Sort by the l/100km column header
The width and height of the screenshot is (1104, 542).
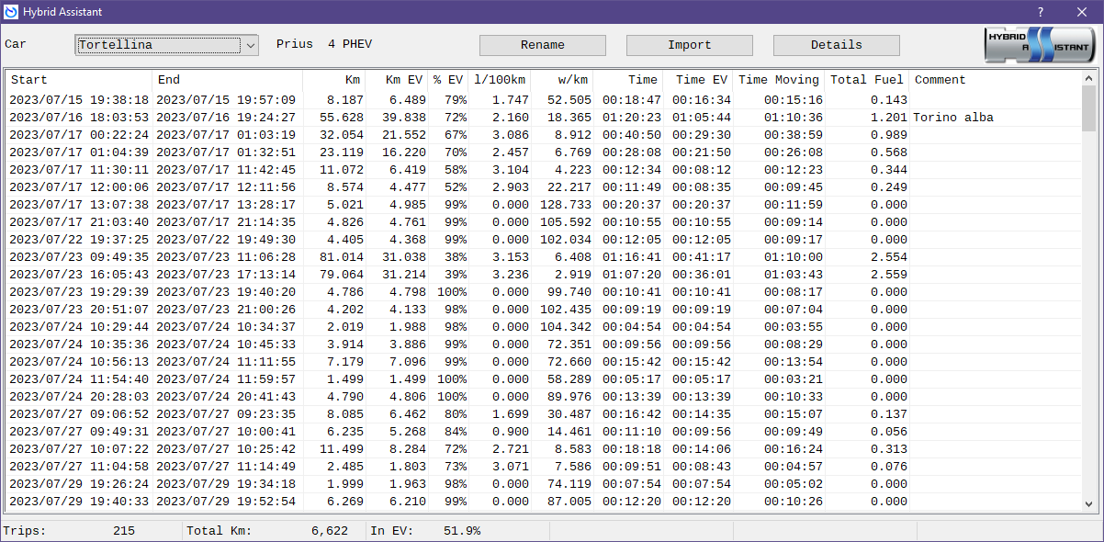point(500,80)
